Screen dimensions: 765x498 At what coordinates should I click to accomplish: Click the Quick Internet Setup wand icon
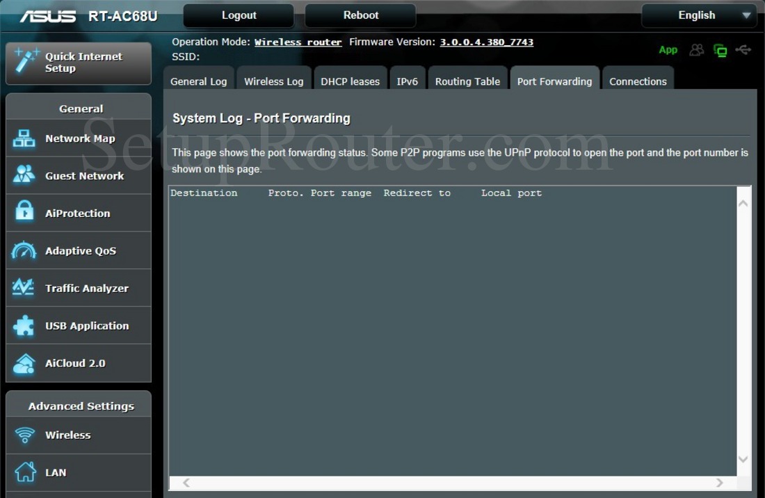click(26, 62)
